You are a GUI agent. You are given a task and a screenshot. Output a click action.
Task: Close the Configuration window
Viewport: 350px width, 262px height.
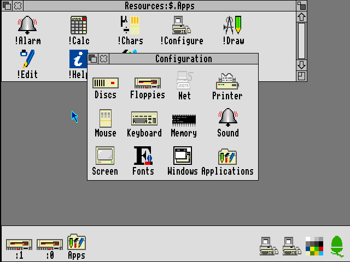click(x=104, y=59)
